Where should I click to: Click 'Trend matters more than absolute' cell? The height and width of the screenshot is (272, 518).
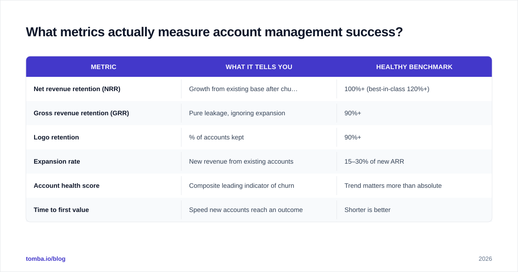click(414, 186)
